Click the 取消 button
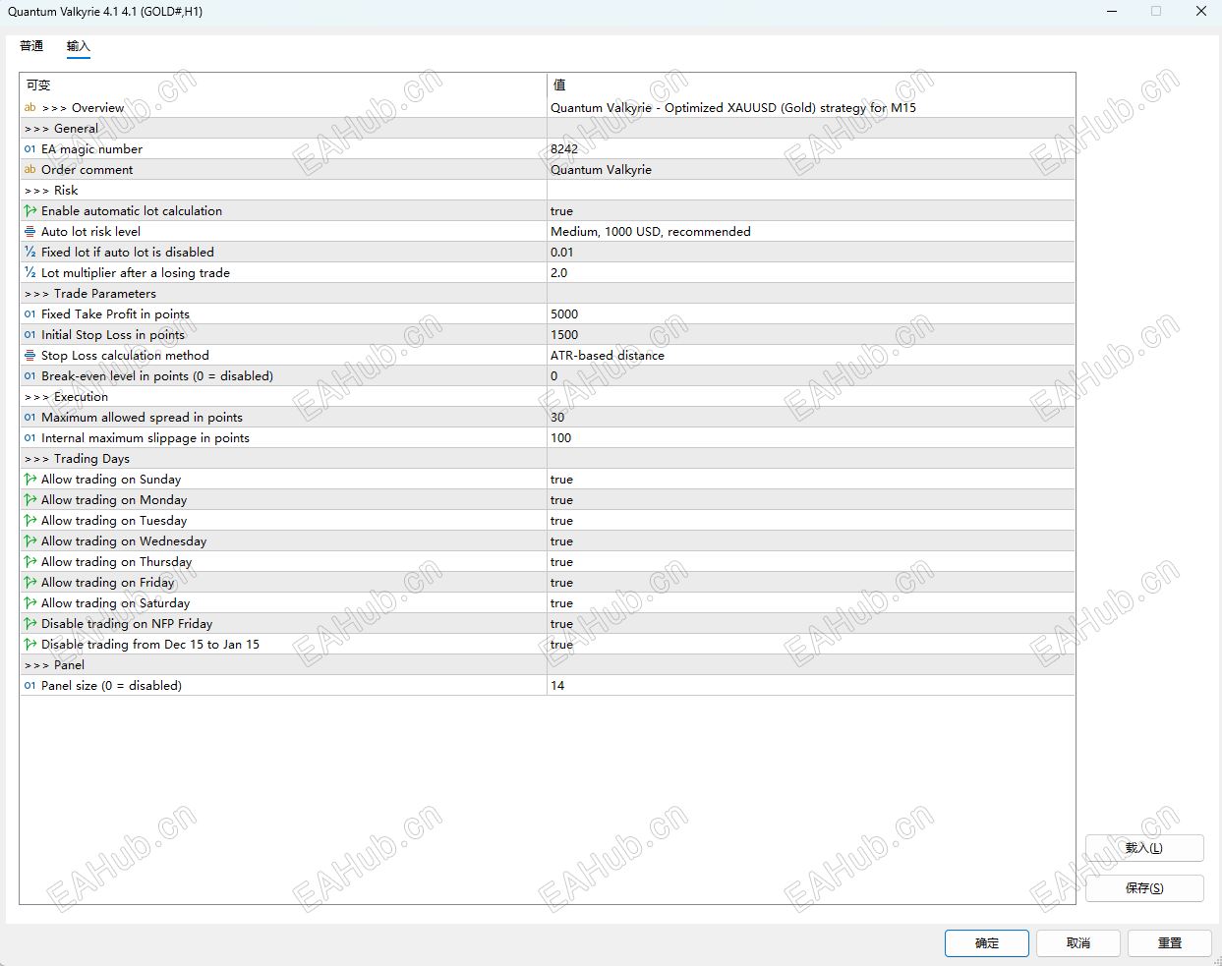Screen dimensions: 1222x966 pos(1078,943)
